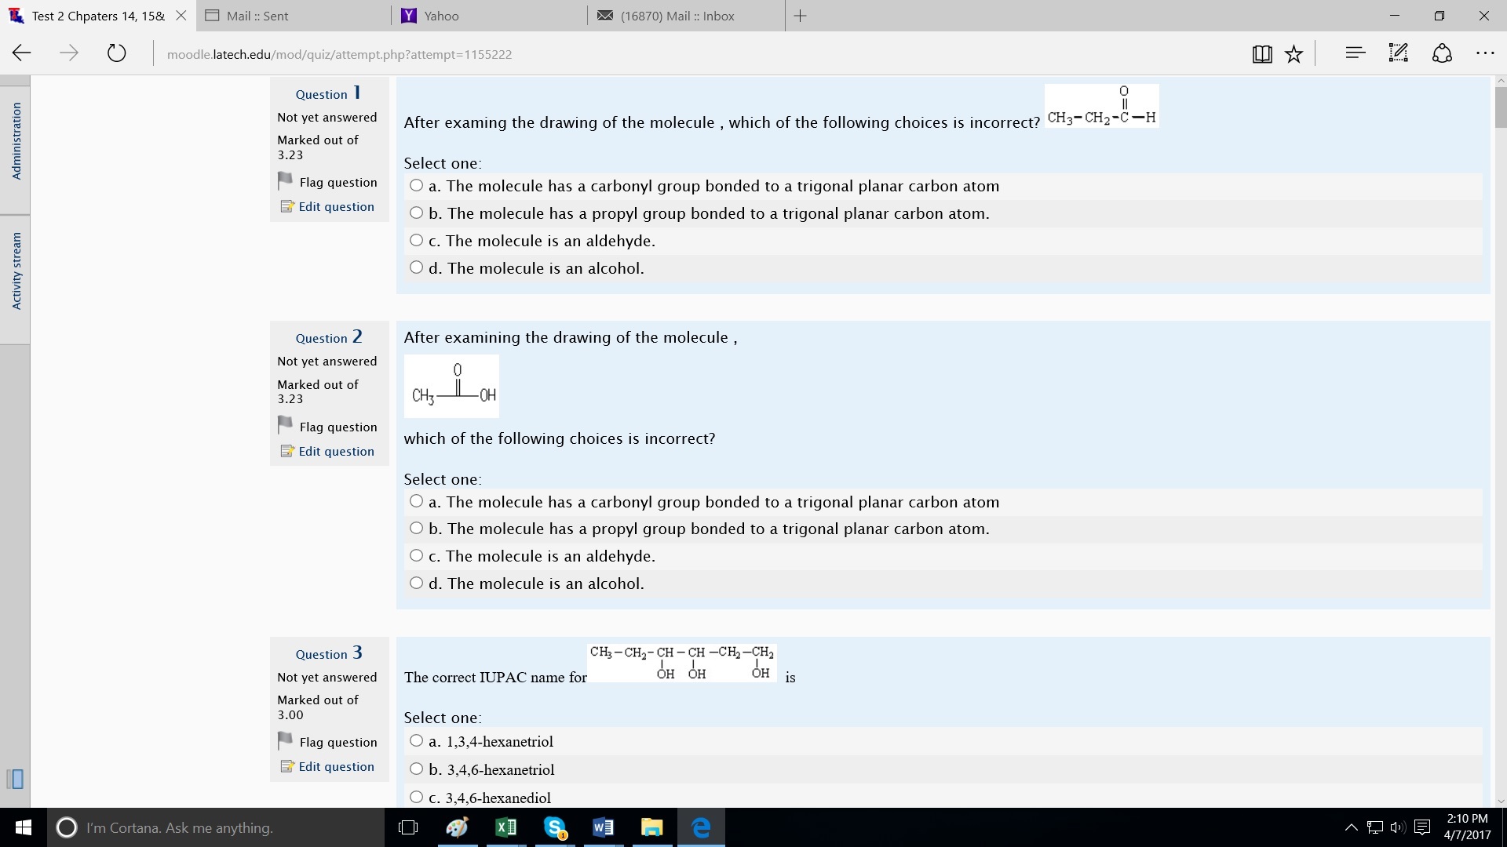Select Q2 option c aldehyde
Image resolution: width=1507 pixels, height=847 pixels.
[416, 555]
